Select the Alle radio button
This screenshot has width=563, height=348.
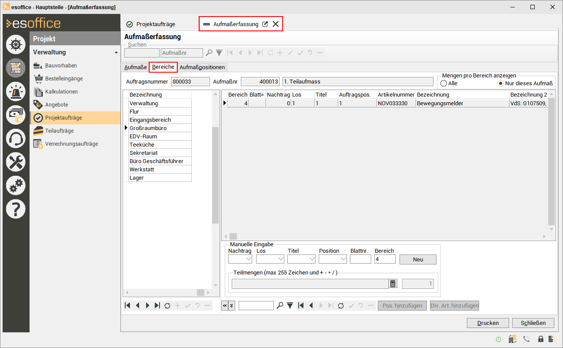[x=444, y=83]
